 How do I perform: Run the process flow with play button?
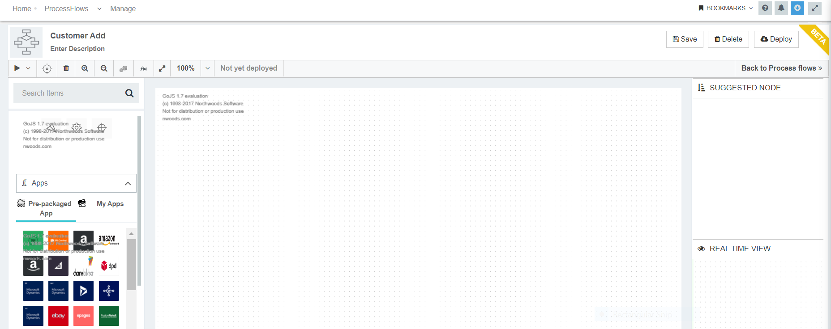pos(17,68)
